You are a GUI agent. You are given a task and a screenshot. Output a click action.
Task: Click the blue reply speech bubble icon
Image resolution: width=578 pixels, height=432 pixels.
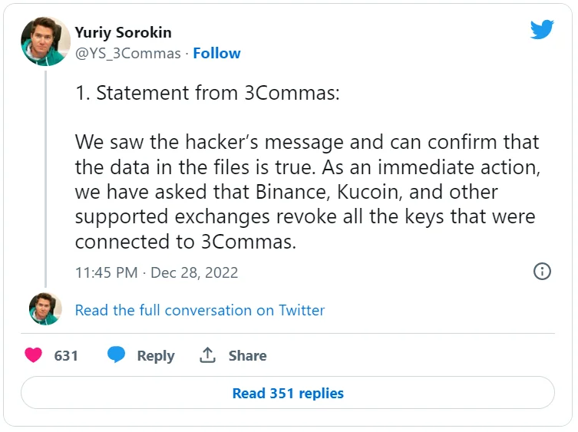[x=116, y=355]
